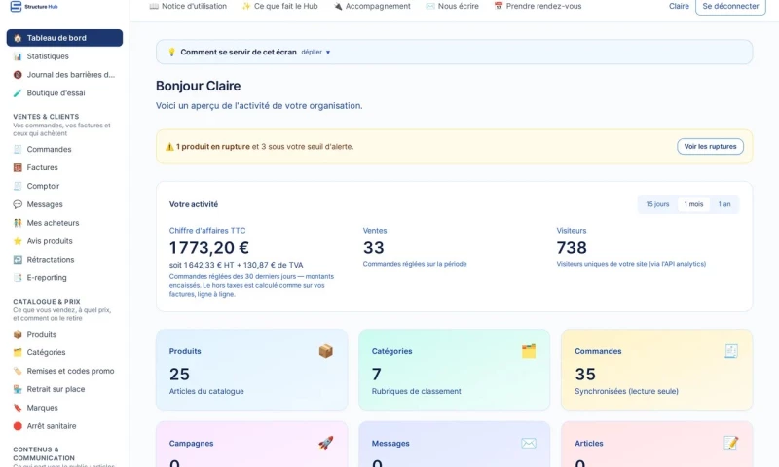This screenshot has height=467, width=779.
Task: Select the 1 mois period
Action: (693, 204)
